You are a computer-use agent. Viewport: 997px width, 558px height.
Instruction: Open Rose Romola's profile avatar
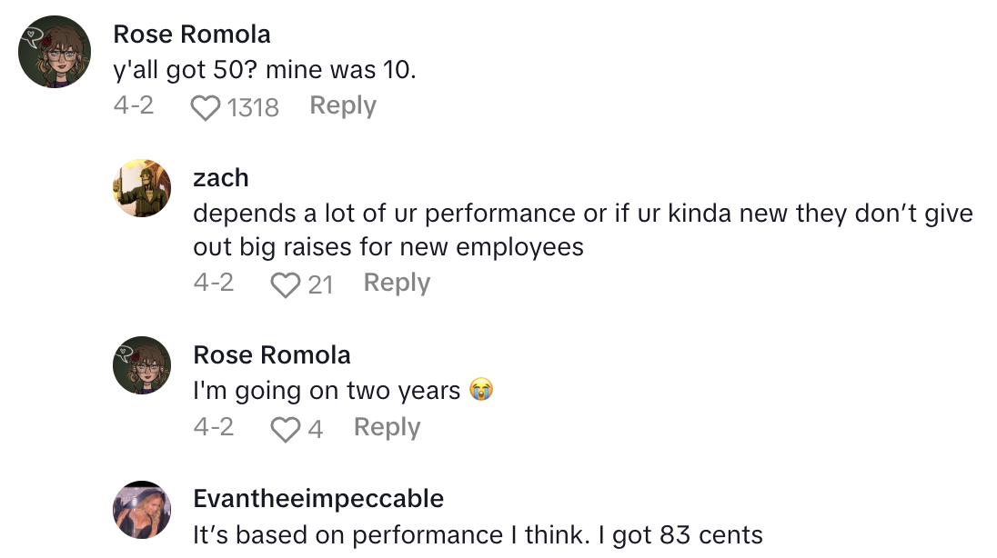pos(55,51)
